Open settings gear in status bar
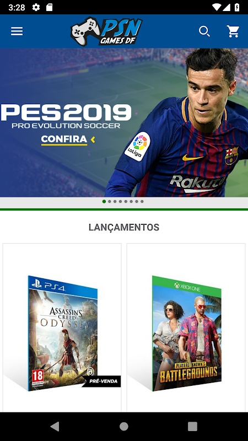Screen dimensions: 248x441 pyautogui.click(x=36, y=7)
